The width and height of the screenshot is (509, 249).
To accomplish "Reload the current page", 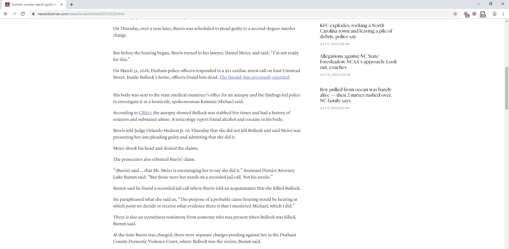I will tap(23, 14).
